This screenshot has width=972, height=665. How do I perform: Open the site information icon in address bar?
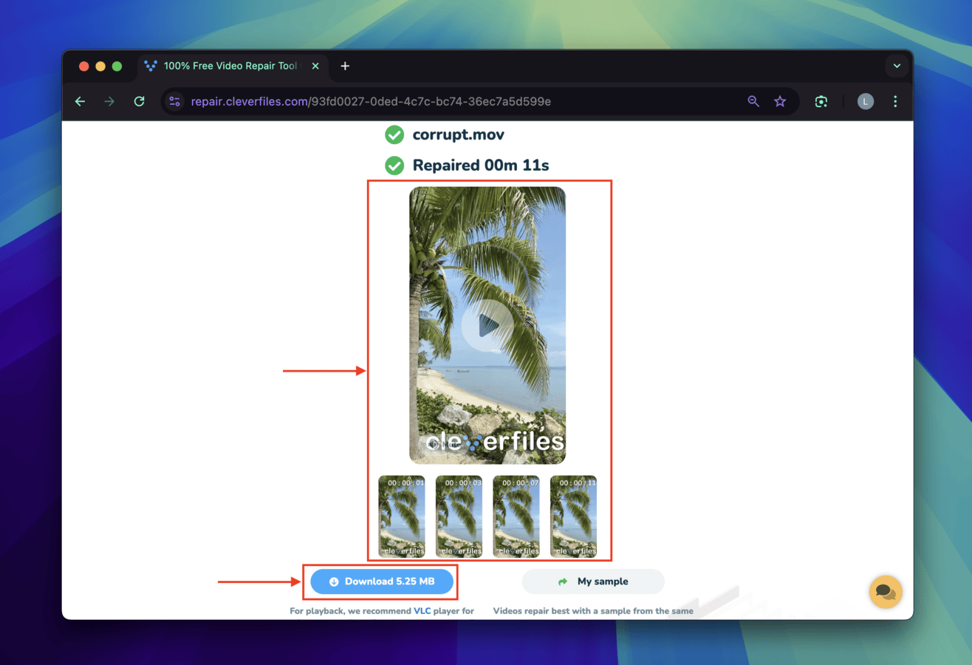[x=174, y=102]
